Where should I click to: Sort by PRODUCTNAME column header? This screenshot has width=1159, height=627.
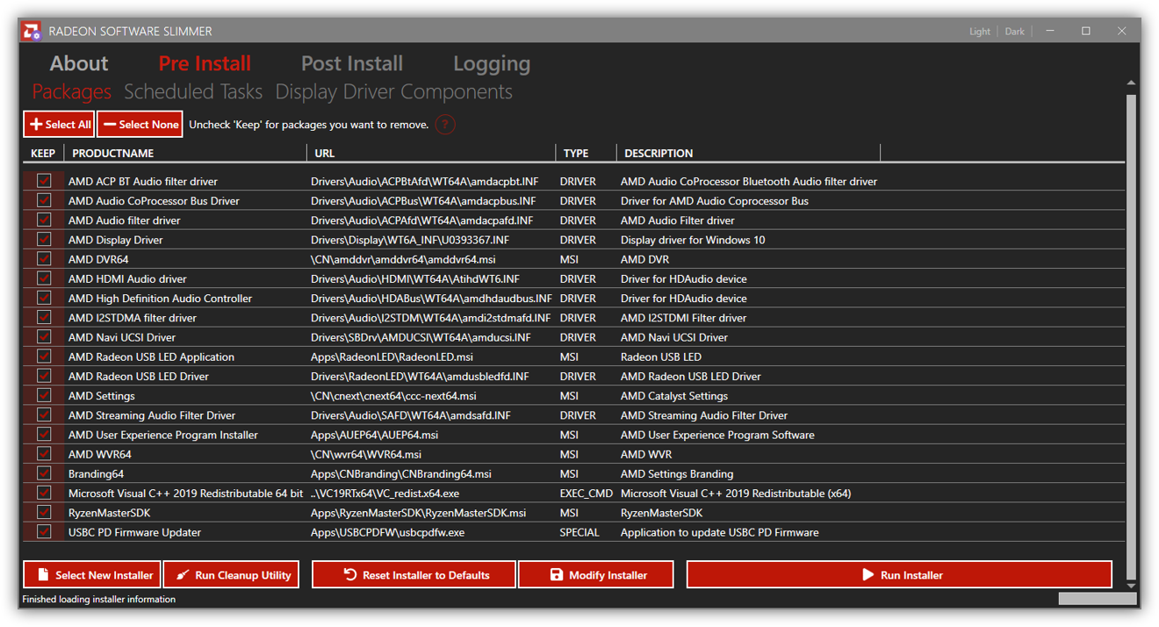point(185,153)
